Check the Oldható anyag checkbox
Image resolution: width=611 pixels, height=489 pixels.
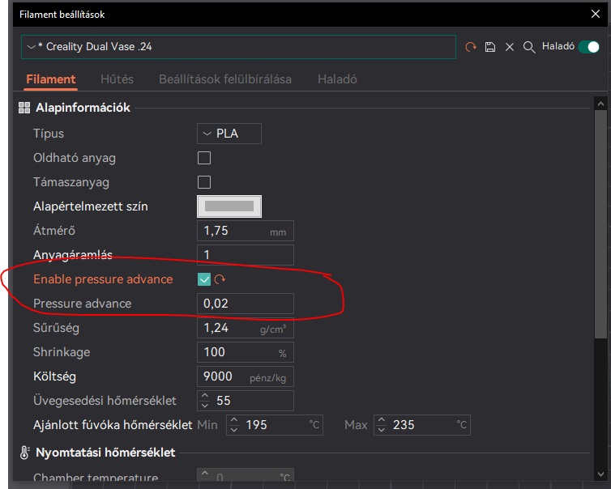click(204, 158)
